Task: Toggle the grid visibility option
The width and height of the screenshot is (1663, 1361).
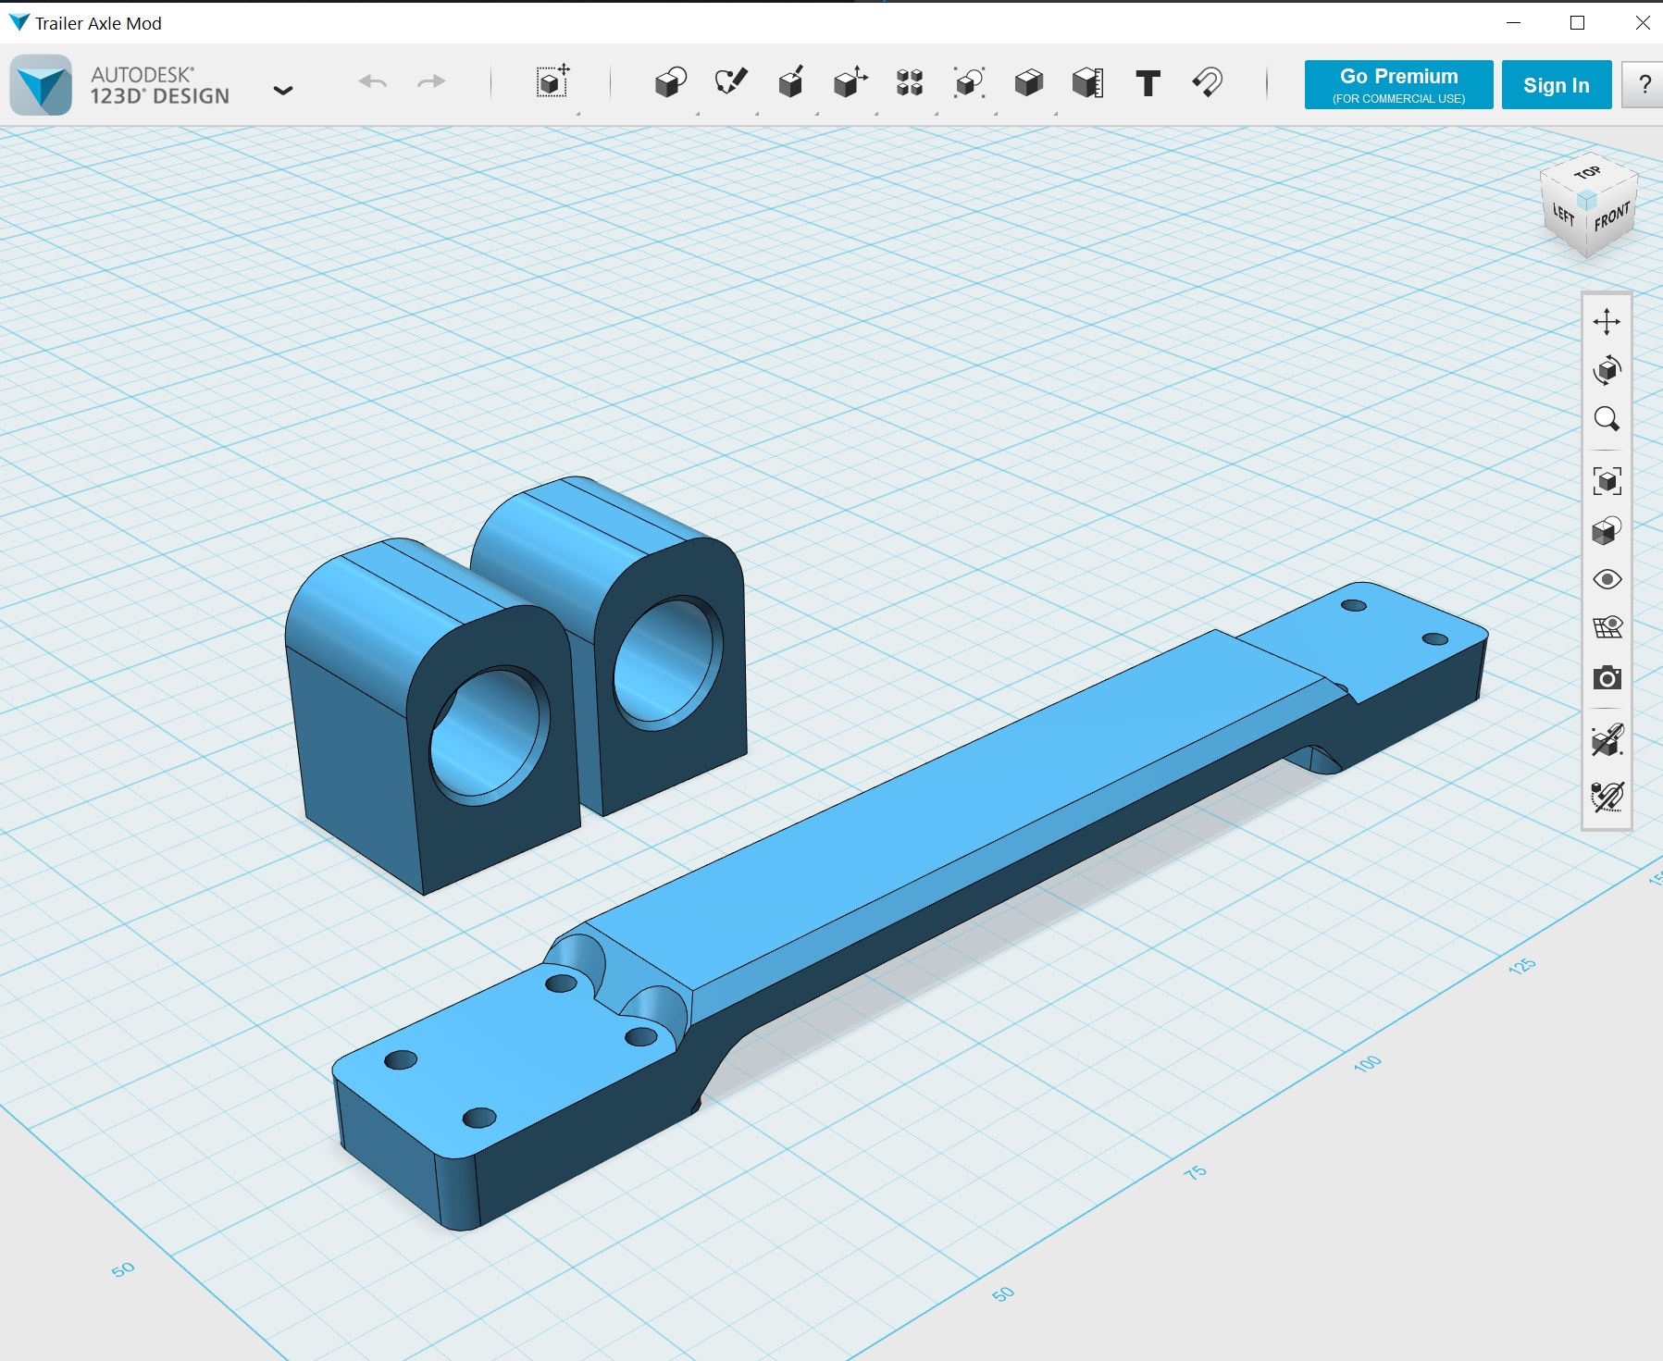Action: point(1607,628)
